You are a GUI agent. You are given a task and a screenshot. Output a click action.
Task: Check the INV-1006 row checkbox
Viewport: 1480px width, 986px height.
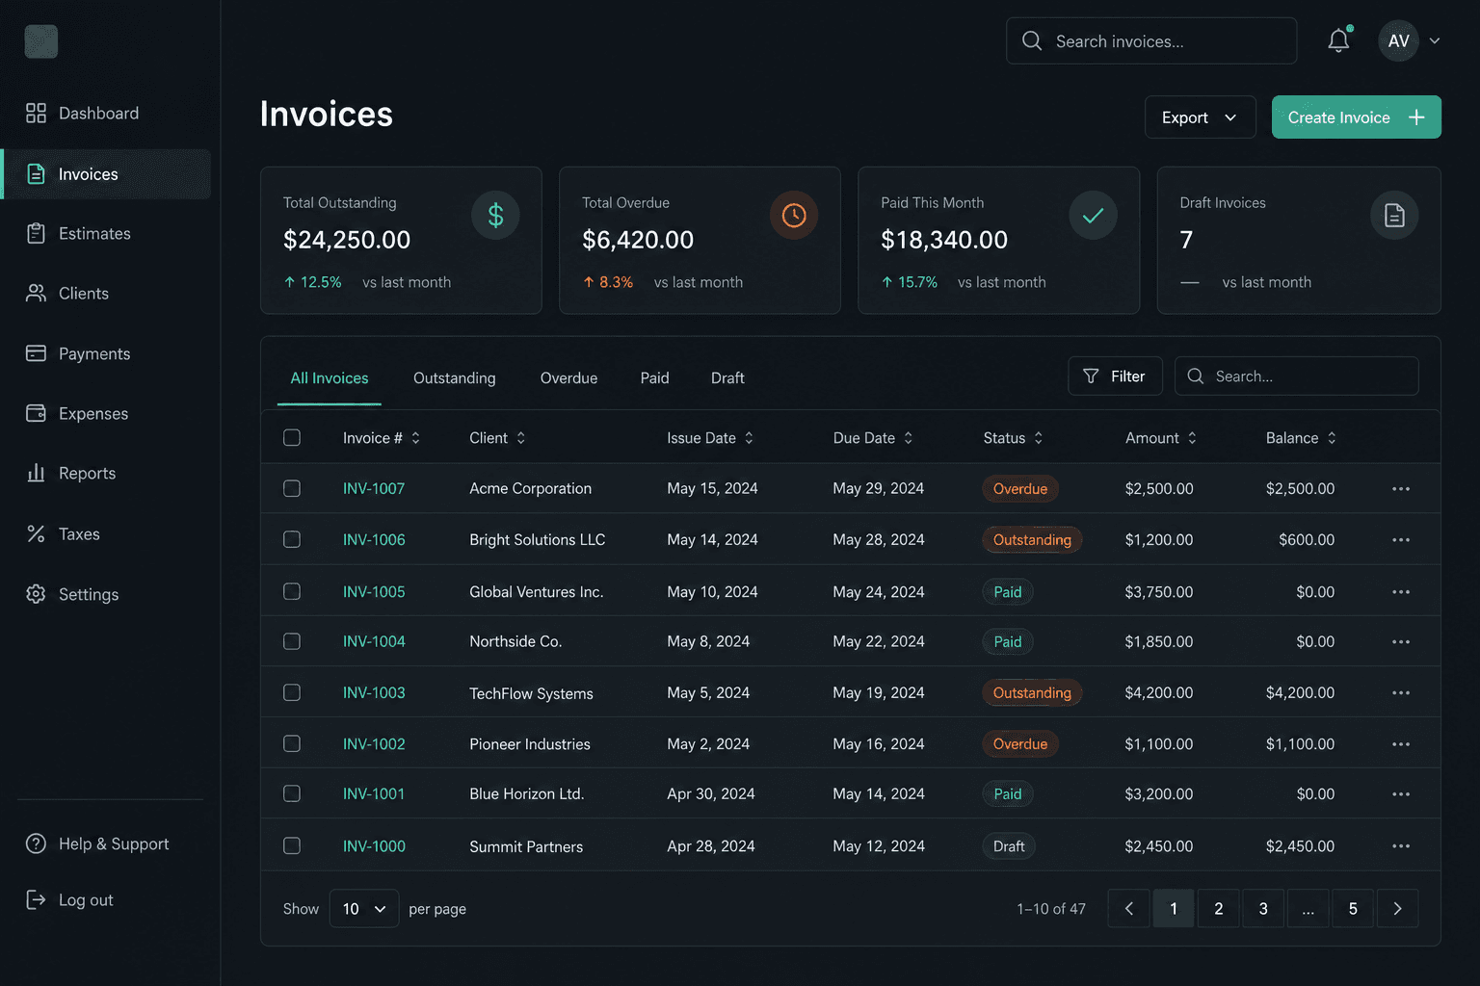(x=292, y=540)
